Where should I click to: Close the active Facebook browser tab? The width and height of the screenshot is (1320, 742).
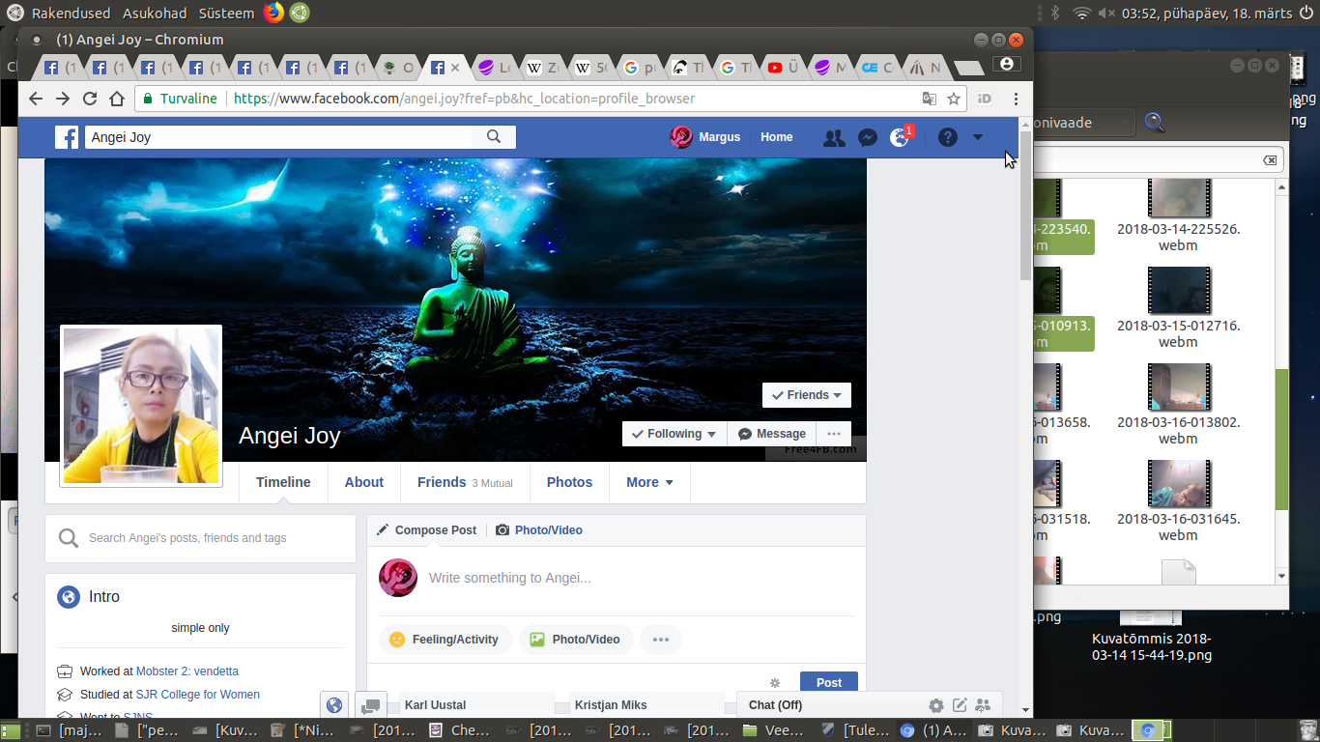455,68
